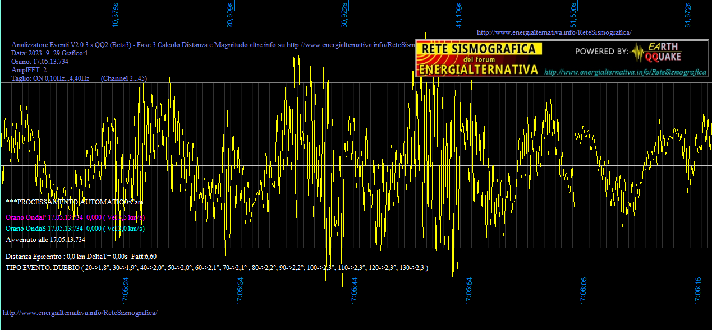Click the 17:06:15 time marker
This screenshot has width=712, height=330.
(698, 291)
